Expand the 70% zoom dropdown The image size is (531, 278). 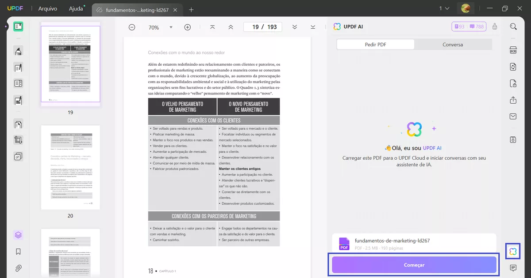[171, 27]
